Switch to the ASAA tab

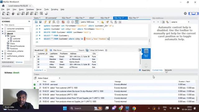click(92, 18)
